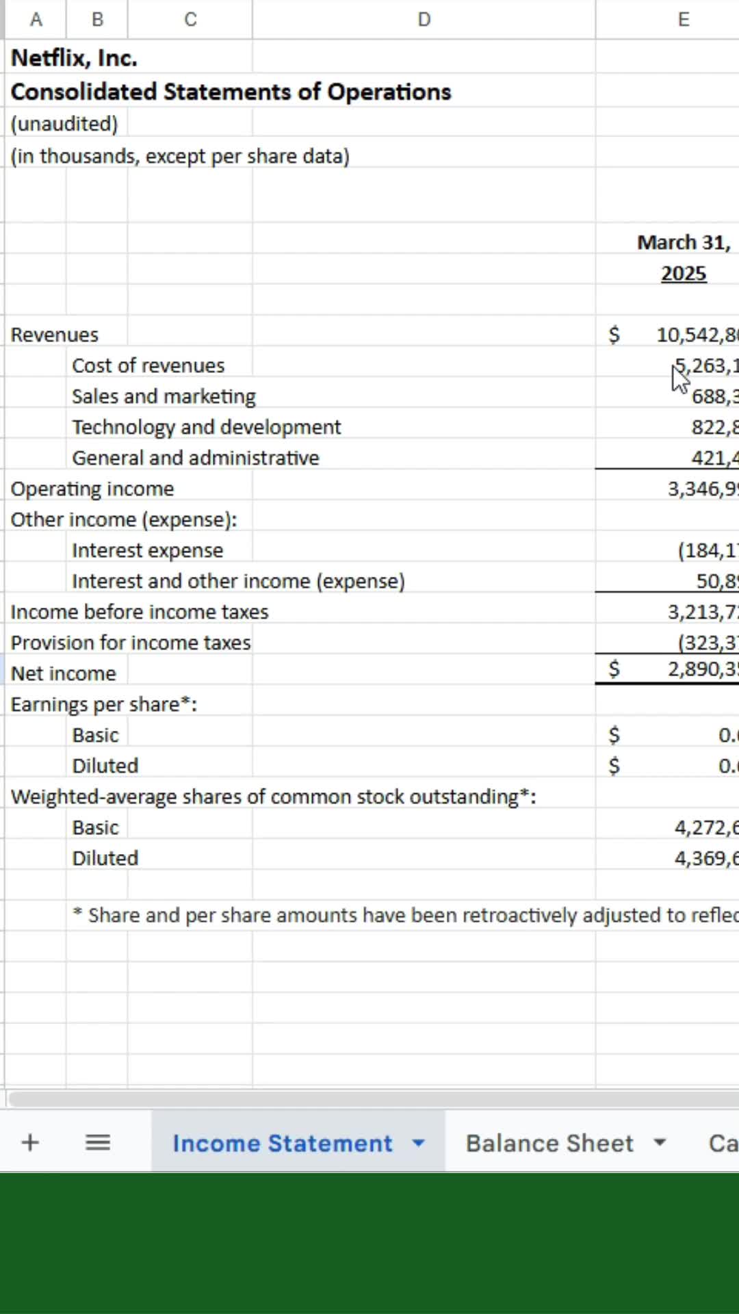Select 'Interest and other income (expense)' label

(239, 581)
